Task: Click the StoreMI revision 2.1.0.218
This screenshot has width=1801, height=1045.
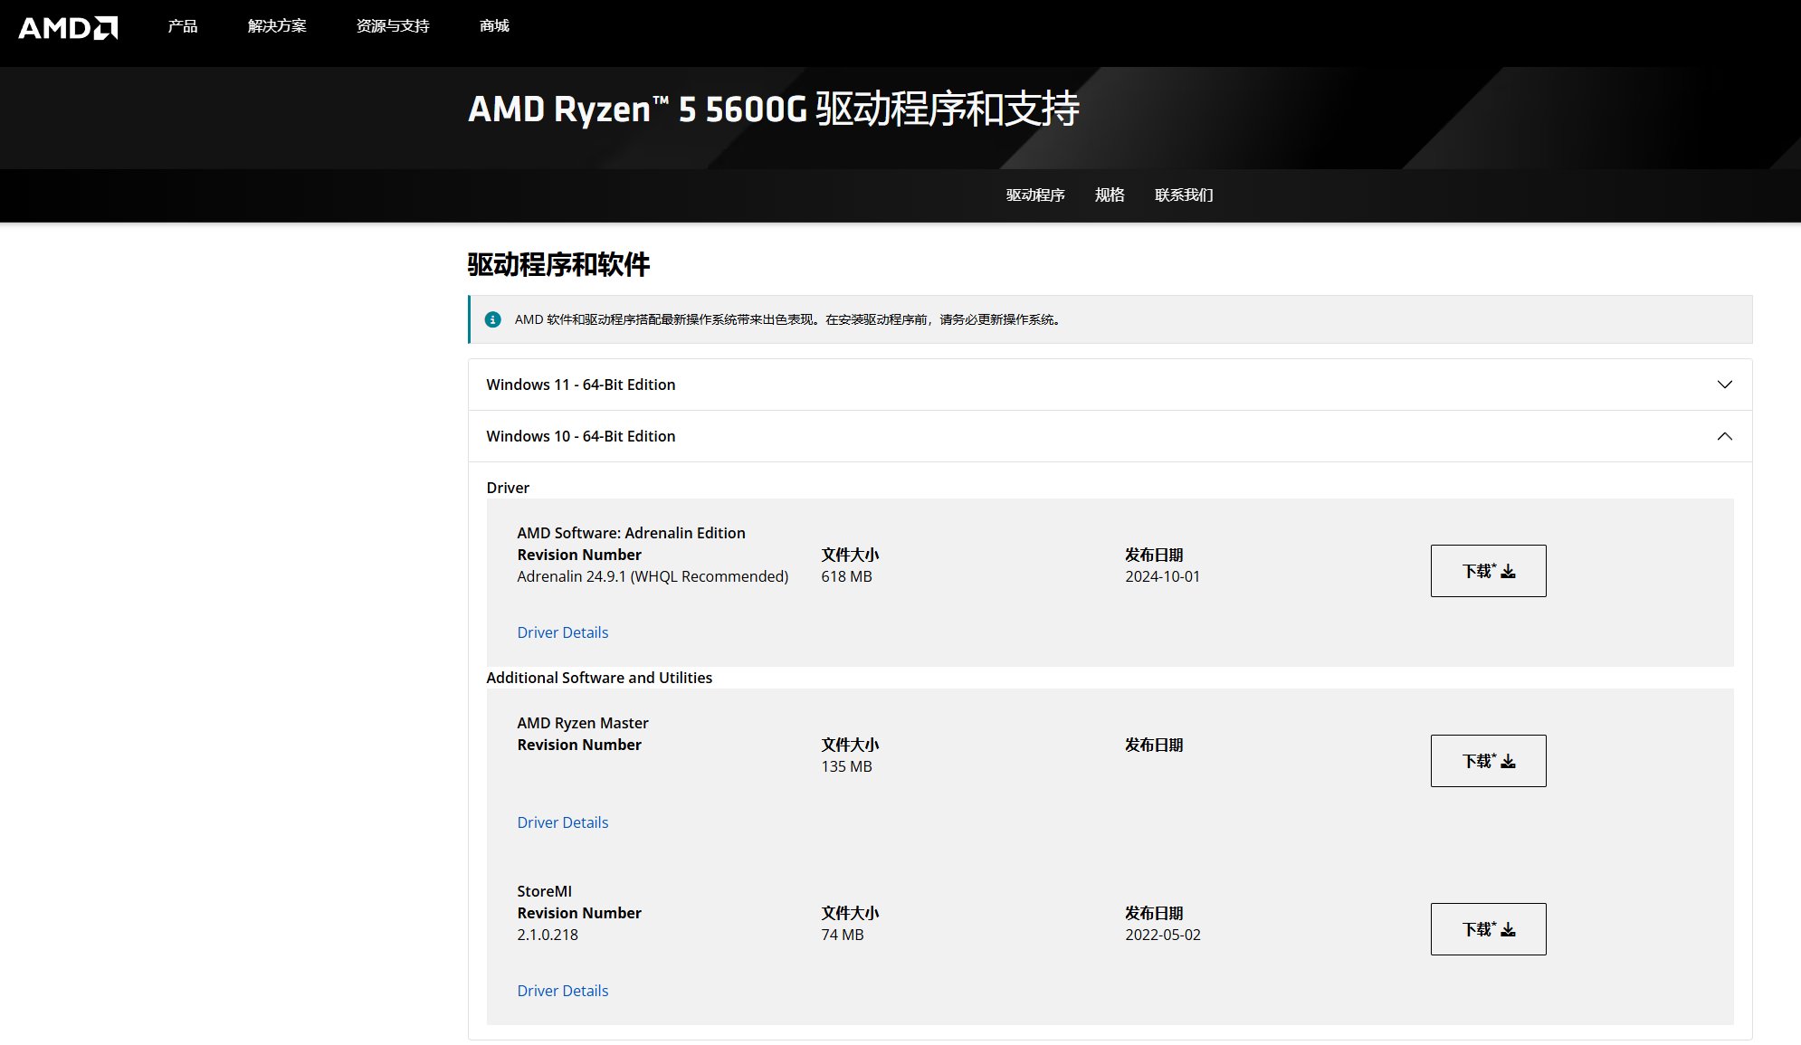Action: click(547, 935)
